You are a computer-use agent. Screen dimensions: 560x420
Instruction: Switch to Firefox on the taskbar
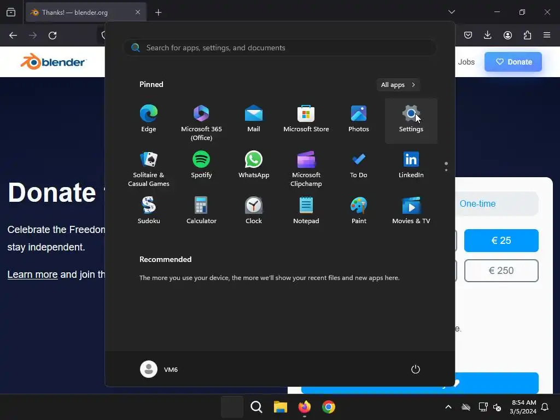pyautogui.click(x=304, y=407)
